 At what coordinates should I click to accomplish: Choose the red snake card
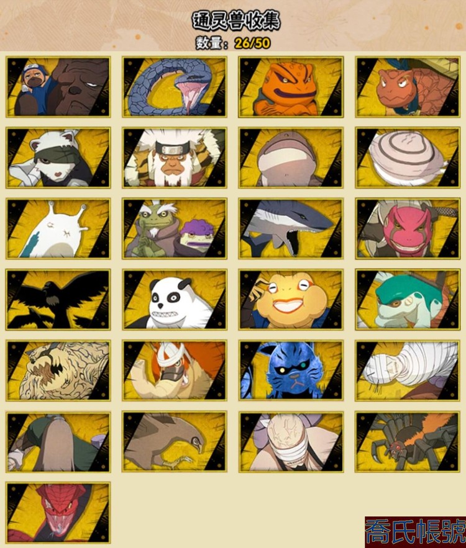tap(58, 513)
